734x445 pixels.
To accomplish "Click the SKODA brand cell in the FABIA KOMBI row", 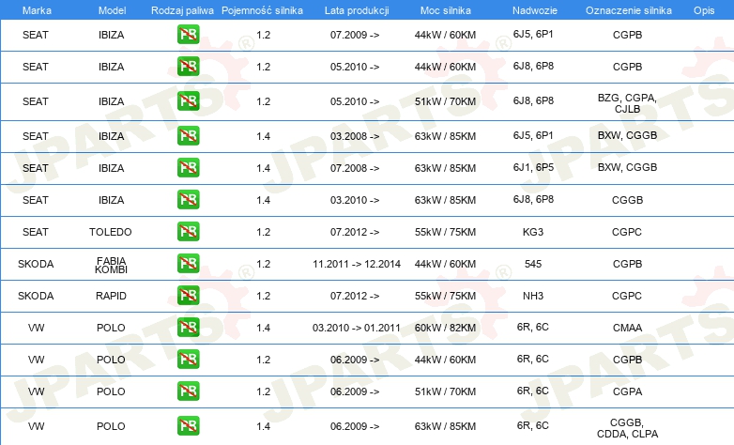I will [x=36, y=264].
